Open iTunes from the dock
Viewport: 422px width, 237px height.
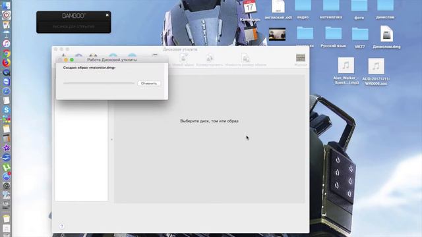click(x=7, y=43)
